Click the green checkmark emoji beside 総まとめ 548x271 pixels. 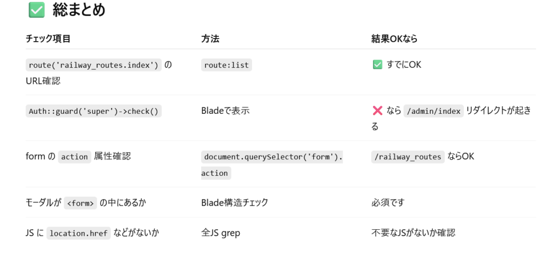(x=37, y=10)
